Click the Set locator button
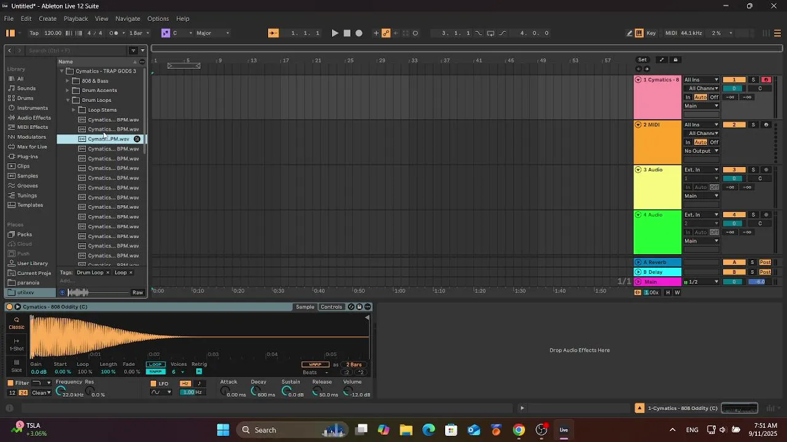787x442 pixels. click(643, 60)
